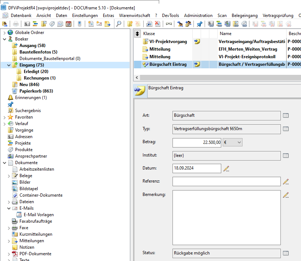Click the print toolbar icon
The width and height of the screenshot is (301, 261).
[x=16, y=24]
